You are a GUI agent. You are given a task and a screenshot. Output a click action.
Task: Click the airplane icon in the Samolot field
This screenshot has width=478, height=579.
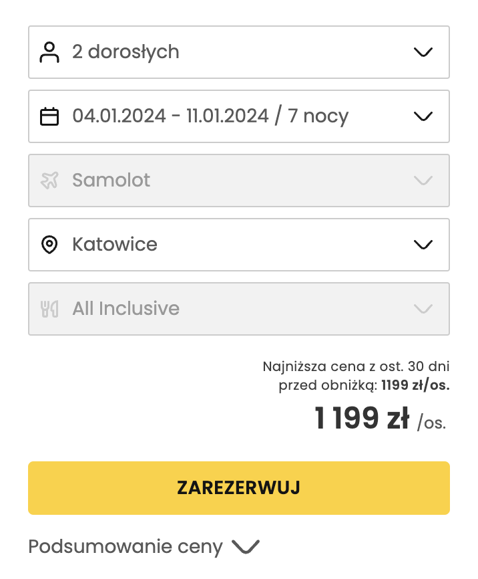click(x=49, y=180)
